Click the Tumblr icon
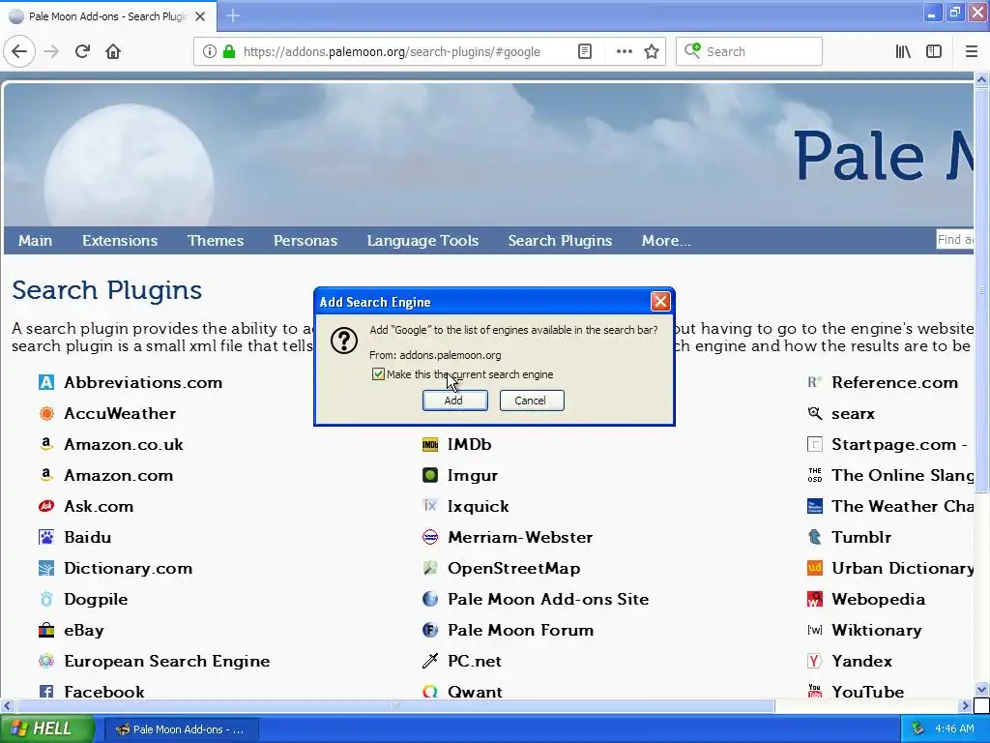 [814, 537]
